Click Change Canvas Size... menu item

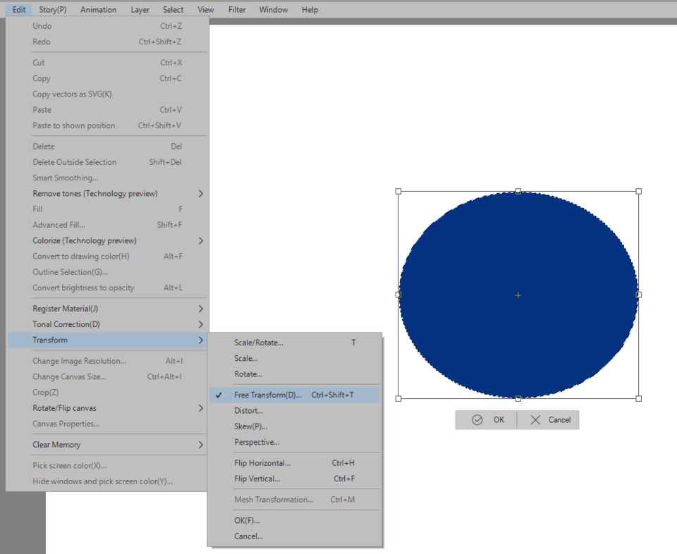click(107, 376)
